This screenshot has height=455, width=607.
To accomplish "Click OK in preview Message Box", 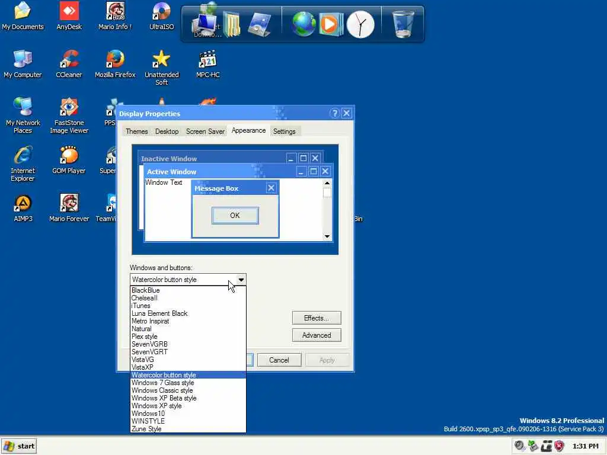I will pyautogui.click(x=235, y=216).
